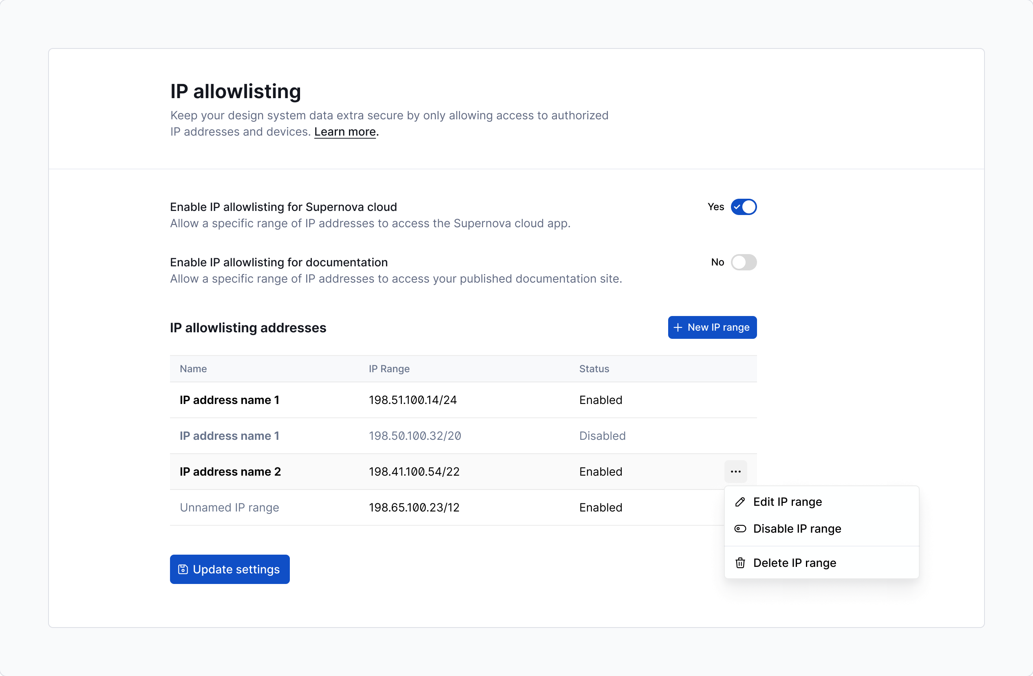The image size is (1033, 676).
Task: Select Edit IP range from the menu
Action: click(787, 502)
